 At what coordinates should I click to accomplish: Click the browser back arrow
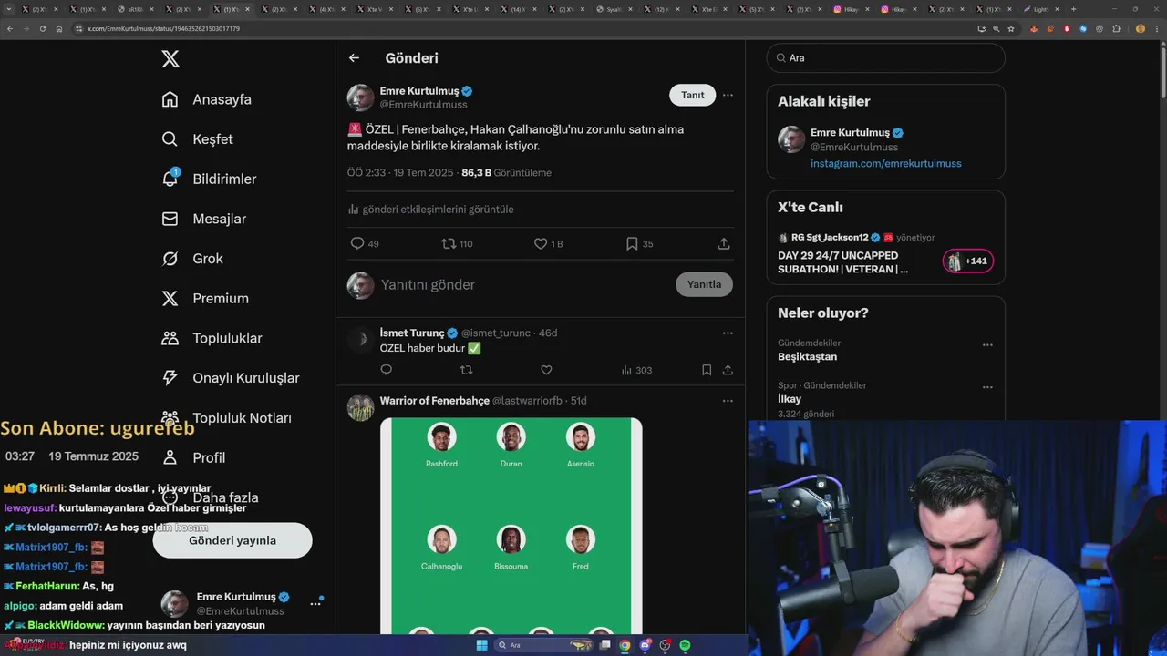[10, 28]
